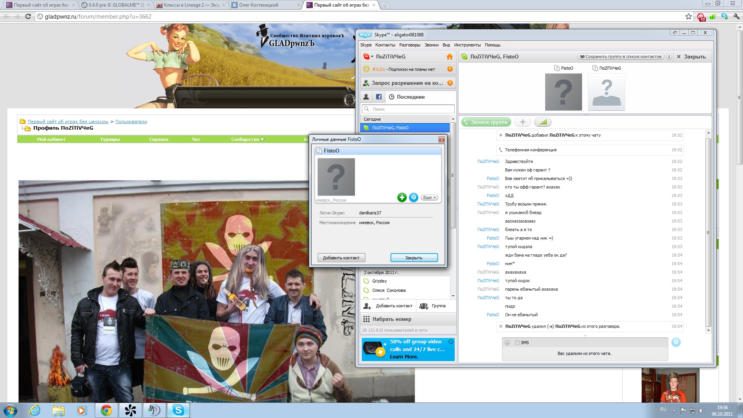This screenshot has height=418, width=743.
Task: Show the contacts list tab icon
Action: [x=366, y=97]
